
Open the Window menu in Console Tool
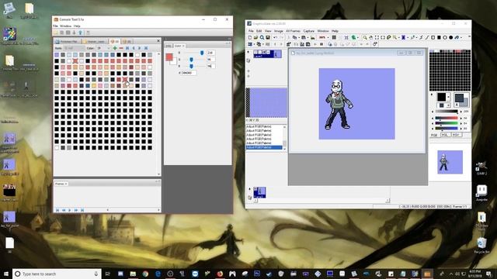click(65, 26)
